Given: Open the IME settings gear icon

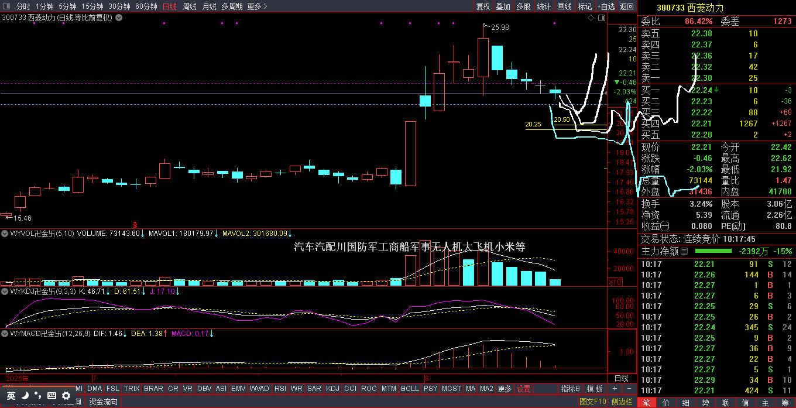Looking at the screenshot, I should pos(66,396).
